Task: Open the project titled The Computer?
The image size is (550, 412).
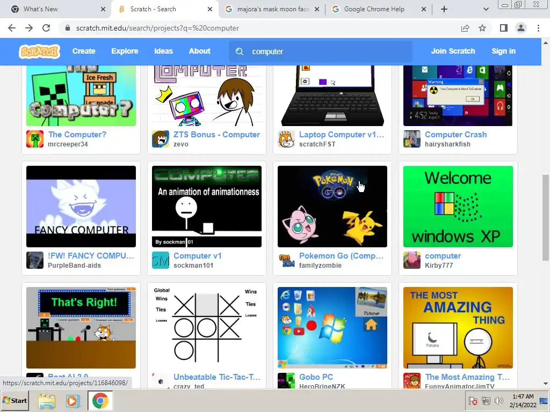Action: [x=77, y=135]
